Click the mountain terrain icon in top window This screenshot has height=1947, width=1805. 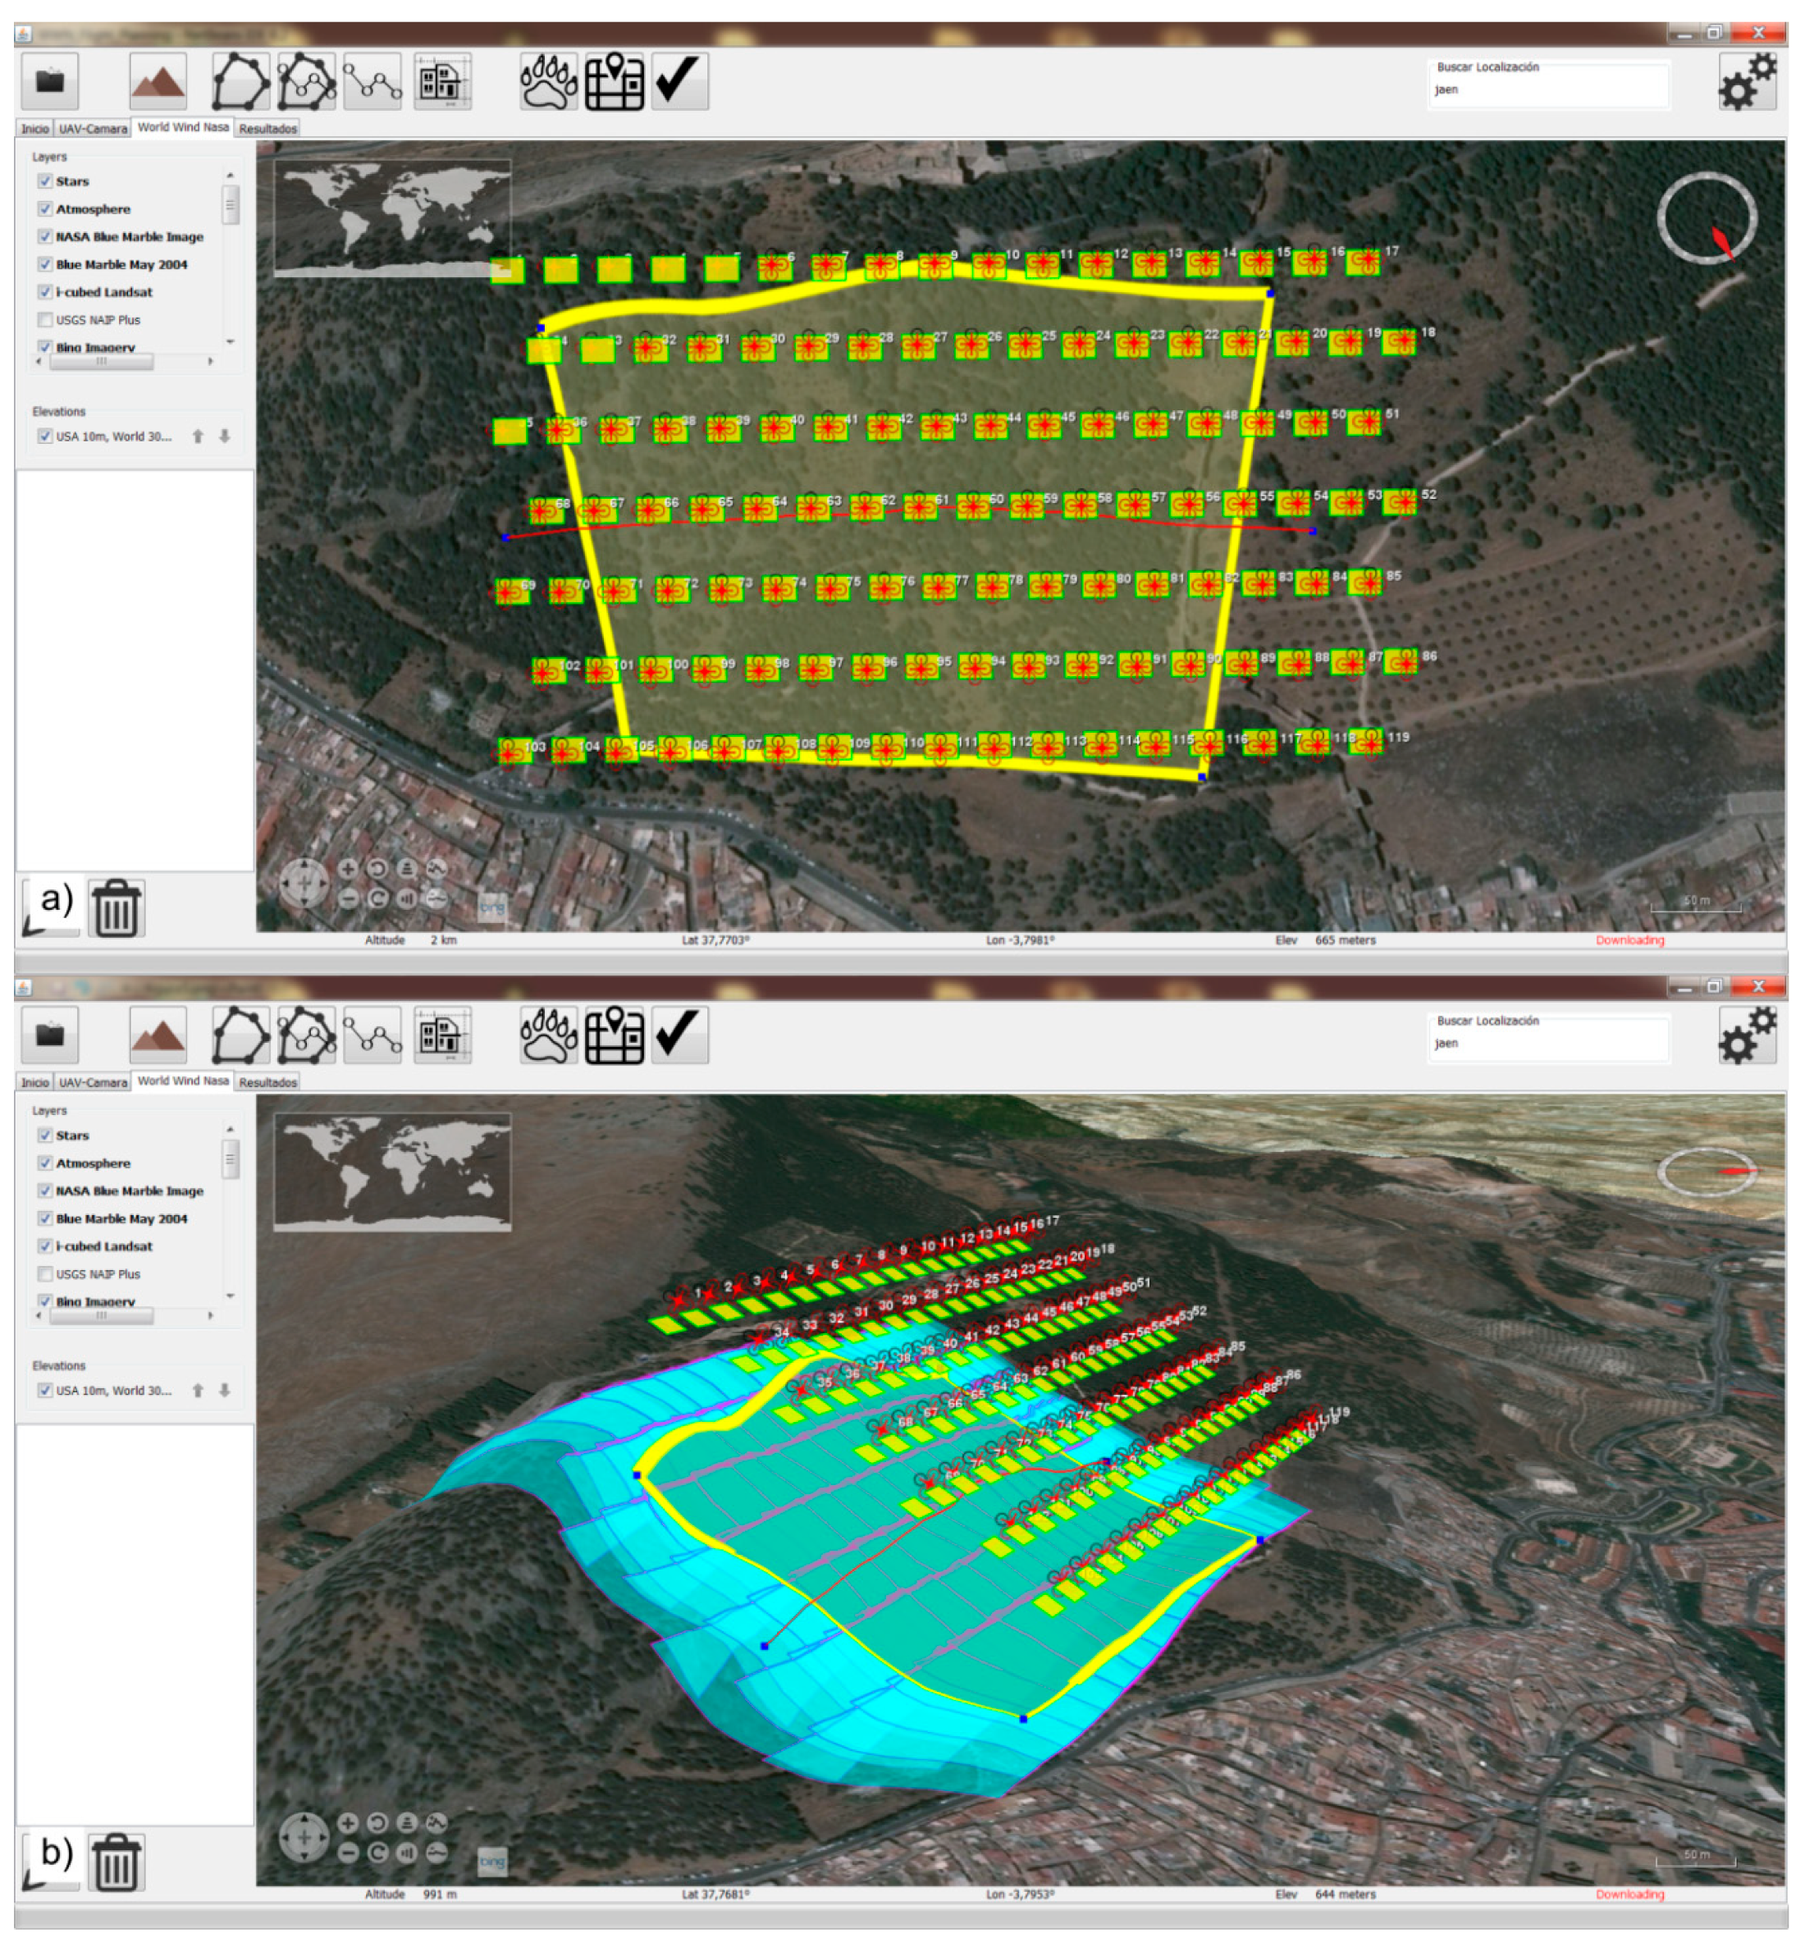click(158, 81)
